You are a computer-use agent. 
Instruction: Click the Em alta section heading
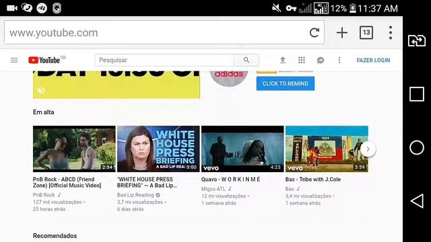(x=43, y=112)
